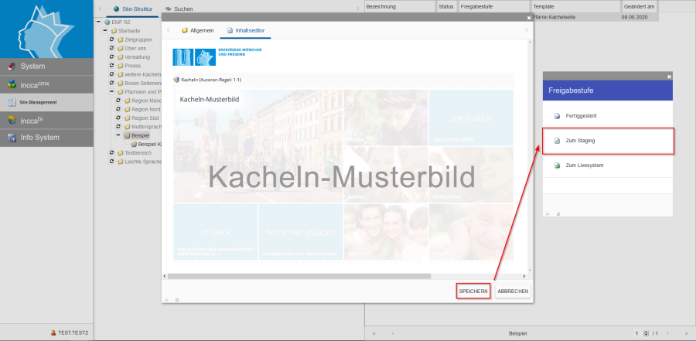The image size is (696, 341).
Task: Switch to the Allgemein tab
Action: 196,30
